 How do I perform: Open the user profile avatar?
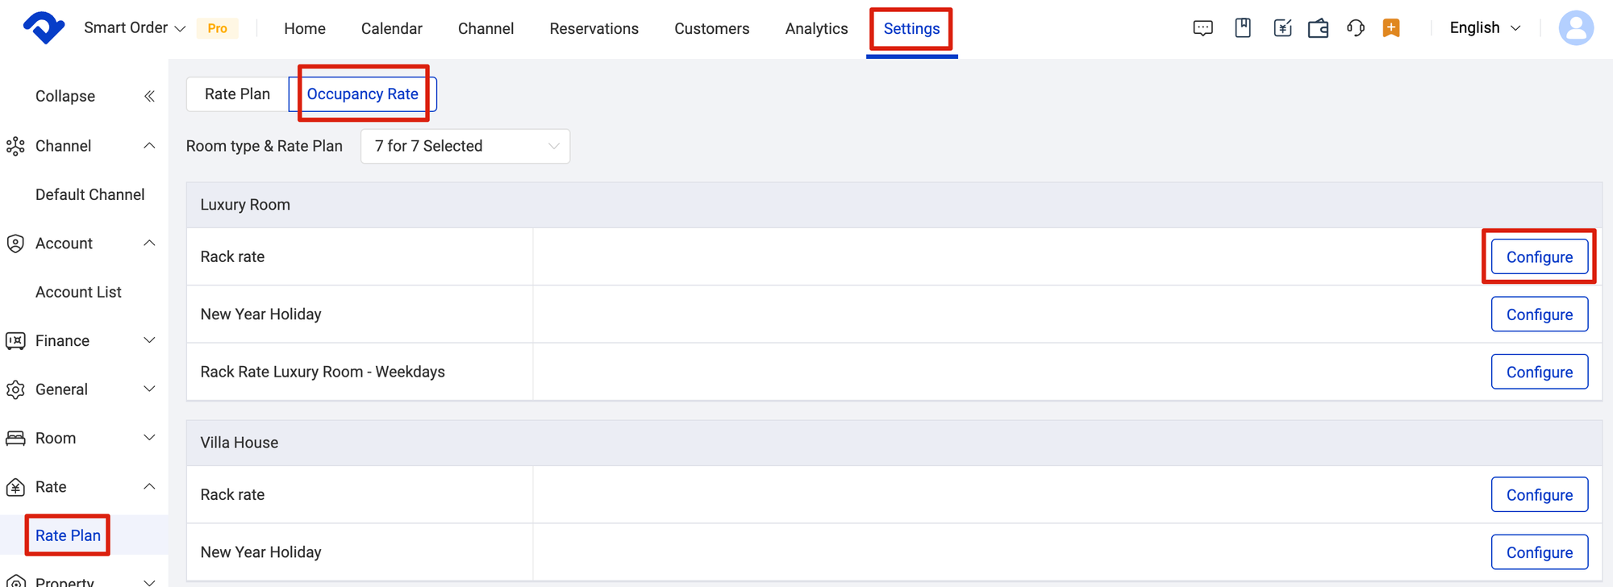pyautogui.click(x=1575, y=28)
